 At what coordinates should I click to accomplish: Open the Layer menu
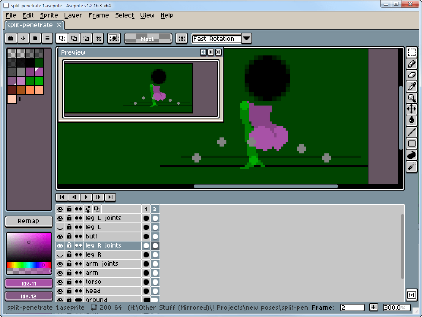[x=73, y=16]
